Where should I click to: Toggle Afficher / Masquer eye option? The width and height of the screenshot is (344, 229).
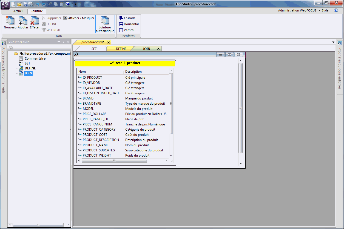79,18
